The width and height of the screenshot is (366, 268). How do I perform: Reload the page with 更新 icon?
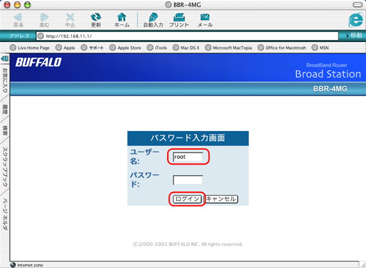click(x=96, y=17)
